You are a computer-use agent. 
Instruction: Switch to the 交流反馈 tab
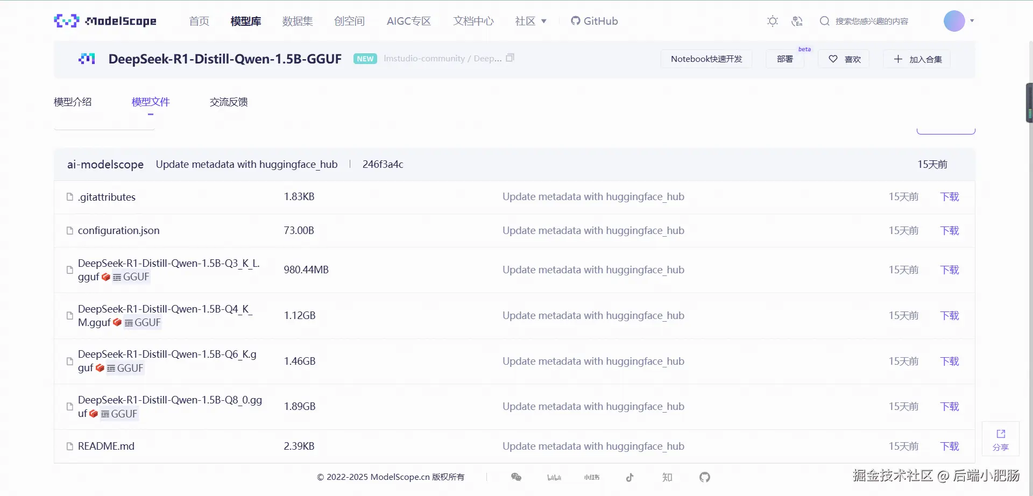pos(229,102)
